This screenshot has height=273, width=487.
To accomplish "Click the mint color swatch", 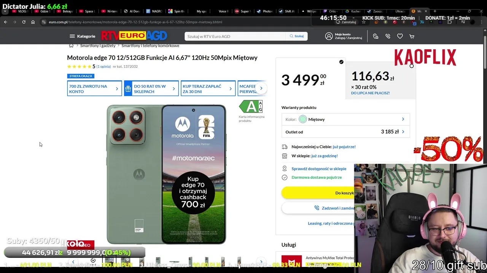I will pos(303,119).
